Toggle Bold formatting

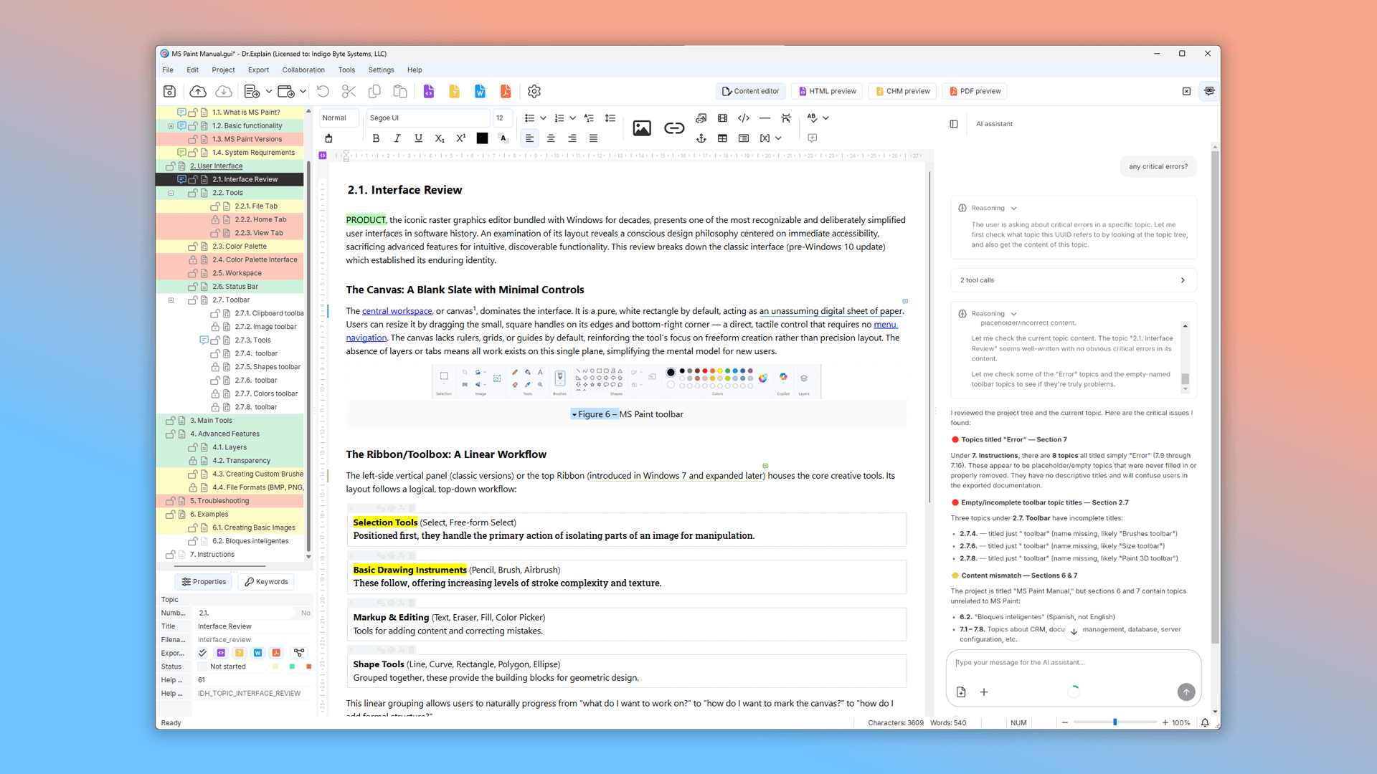376,138
